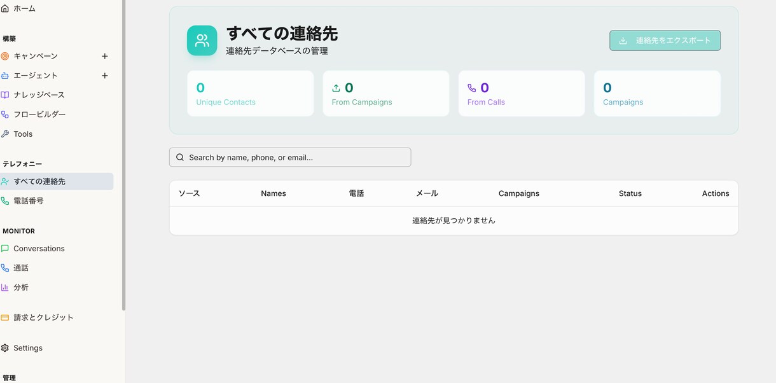Click the phone icon beside 通話

[x=5, y=268]
